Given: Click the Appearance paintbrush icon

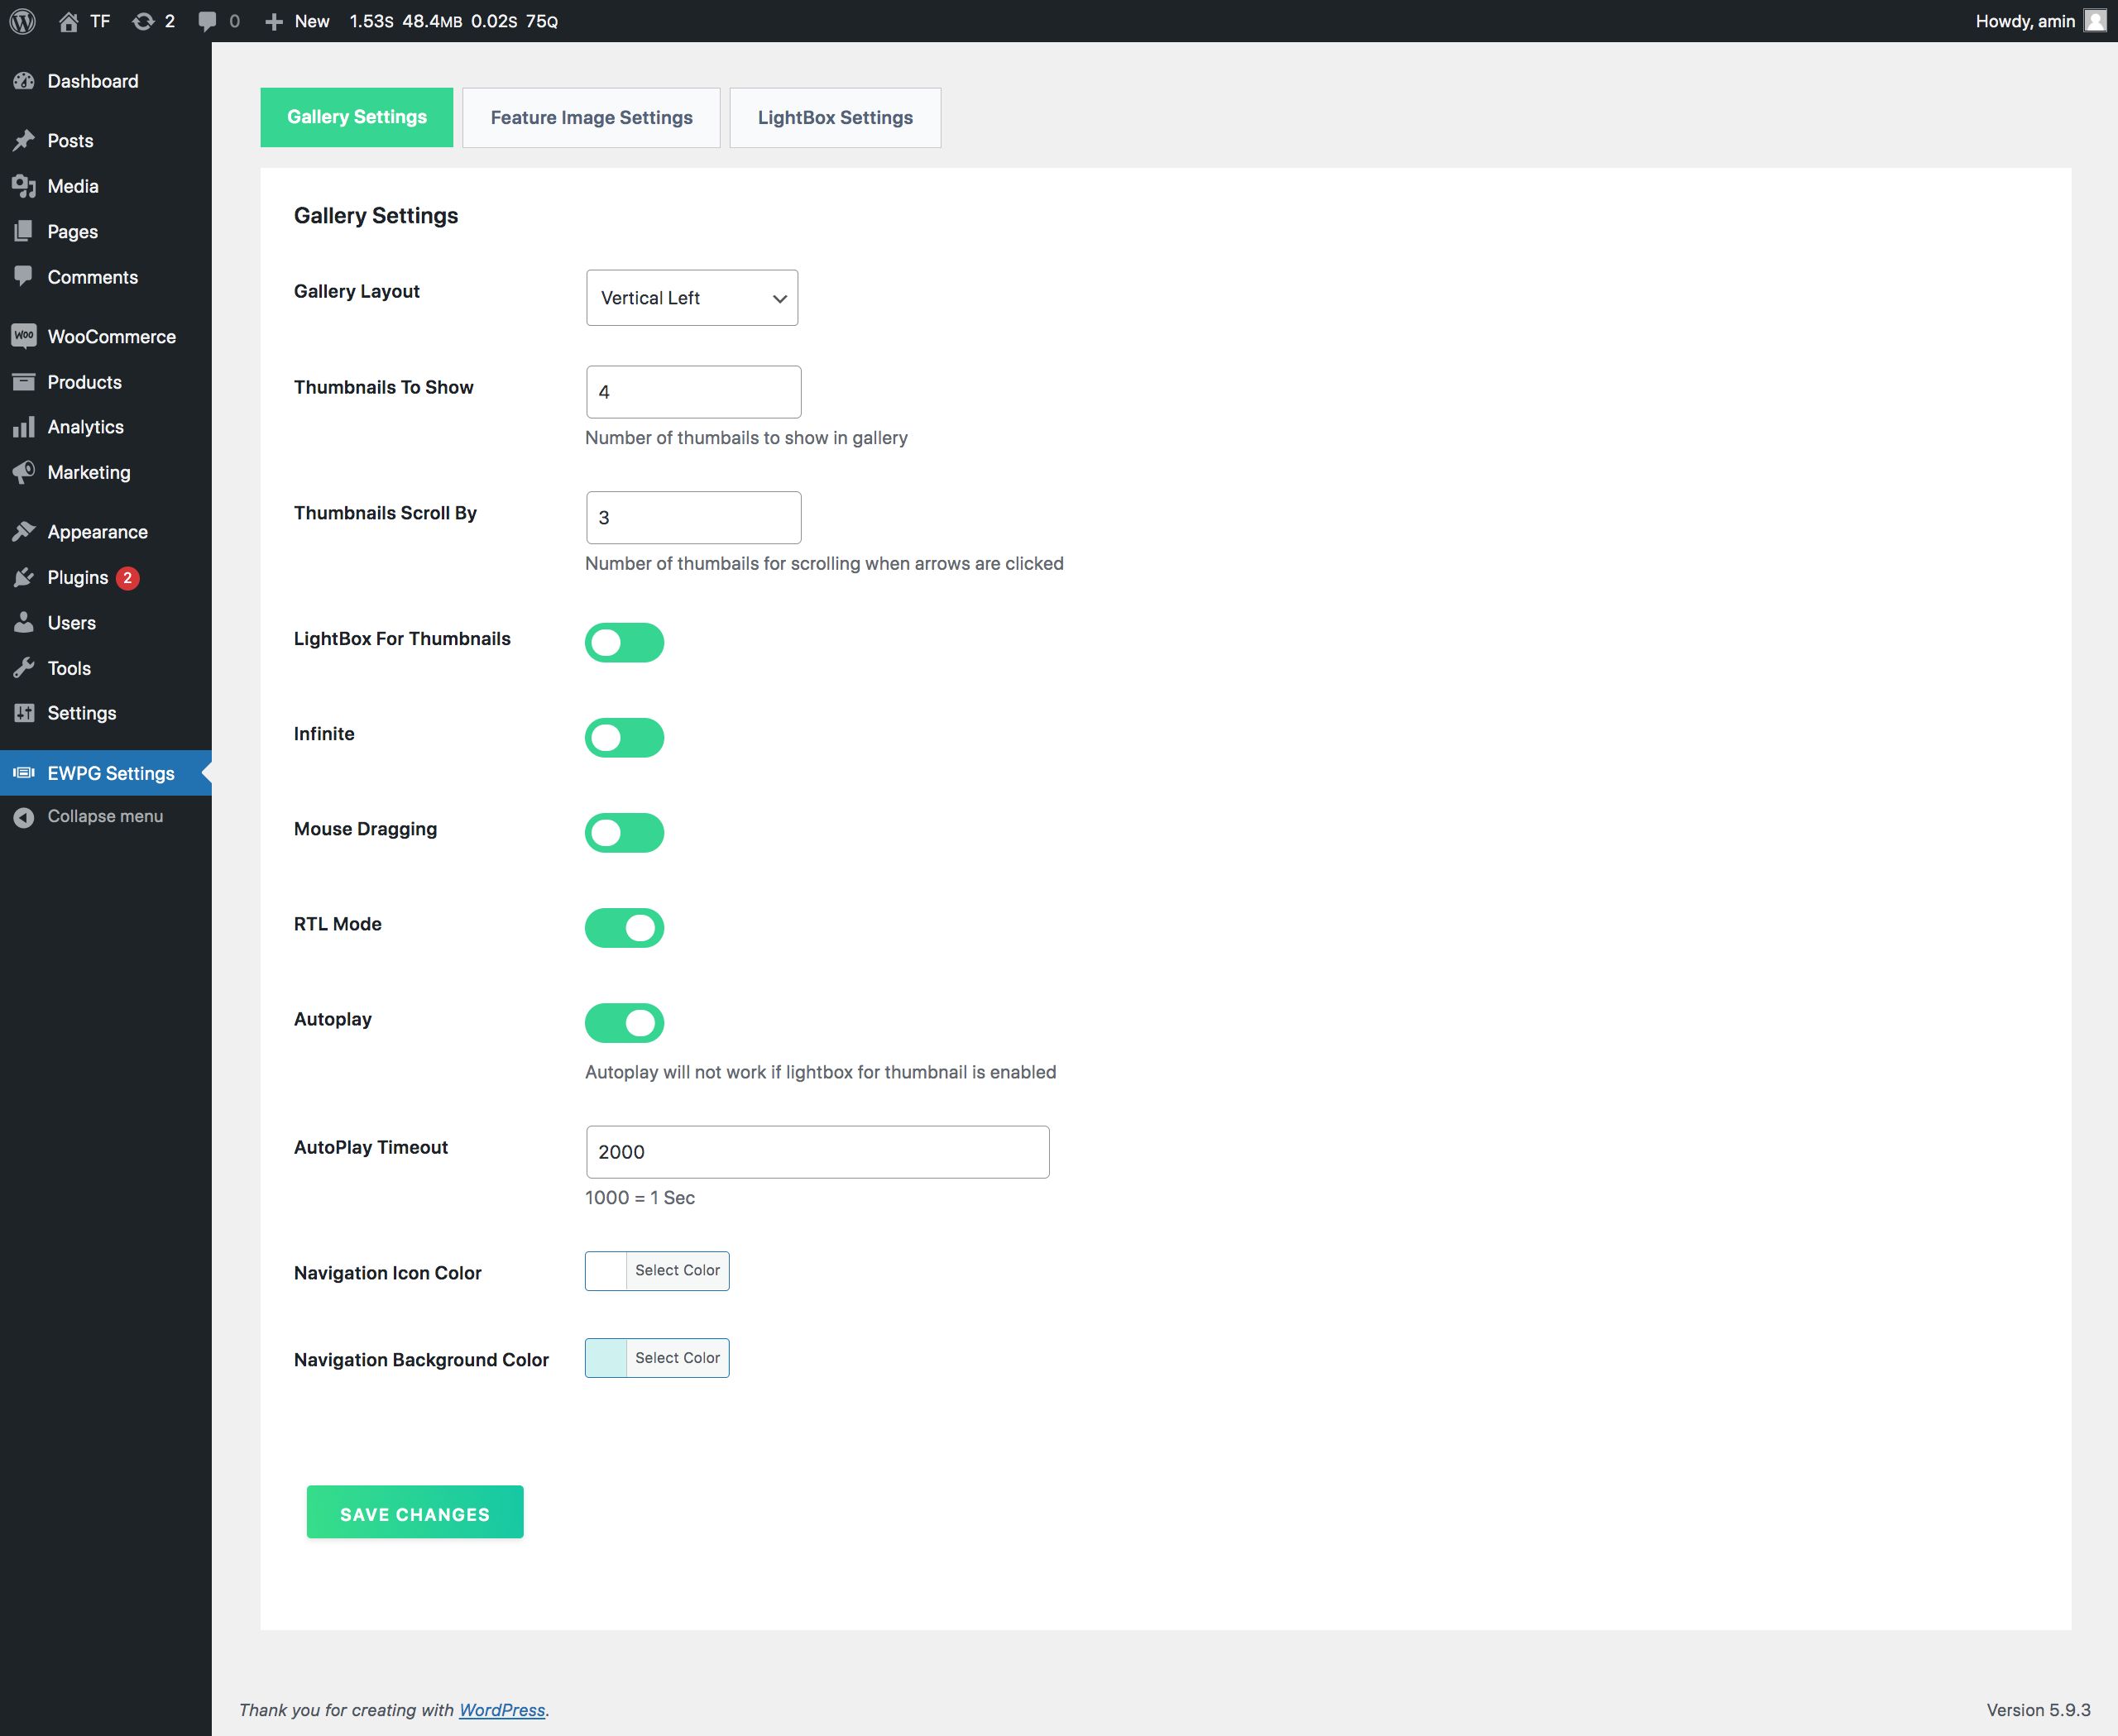Looking at the screenshot, I should tap(24, 532).
